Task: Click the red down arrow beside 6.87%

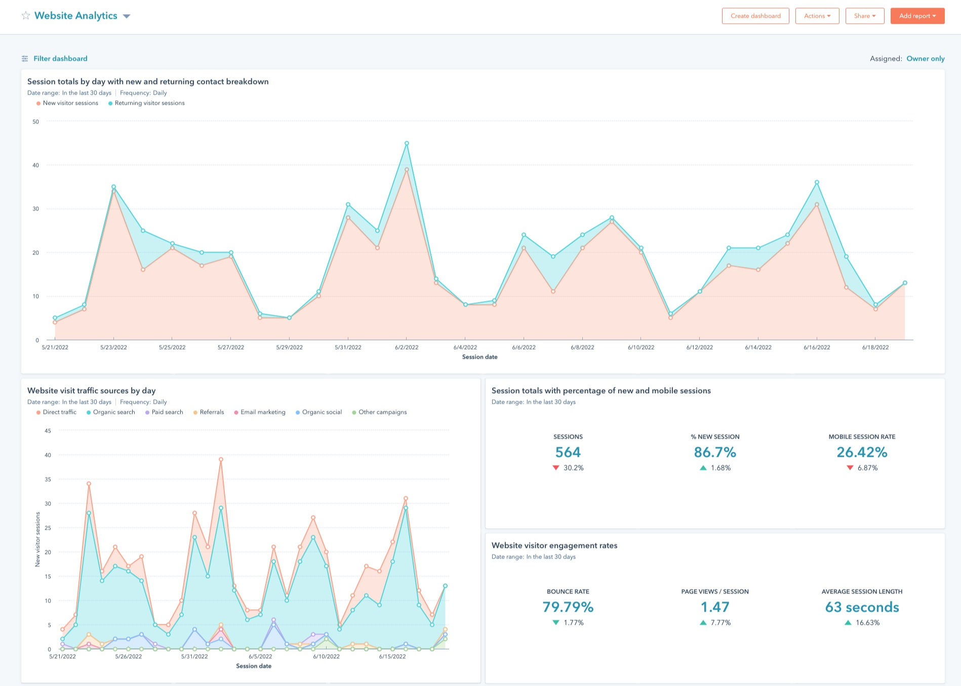Action: click(x=850, y=468)
